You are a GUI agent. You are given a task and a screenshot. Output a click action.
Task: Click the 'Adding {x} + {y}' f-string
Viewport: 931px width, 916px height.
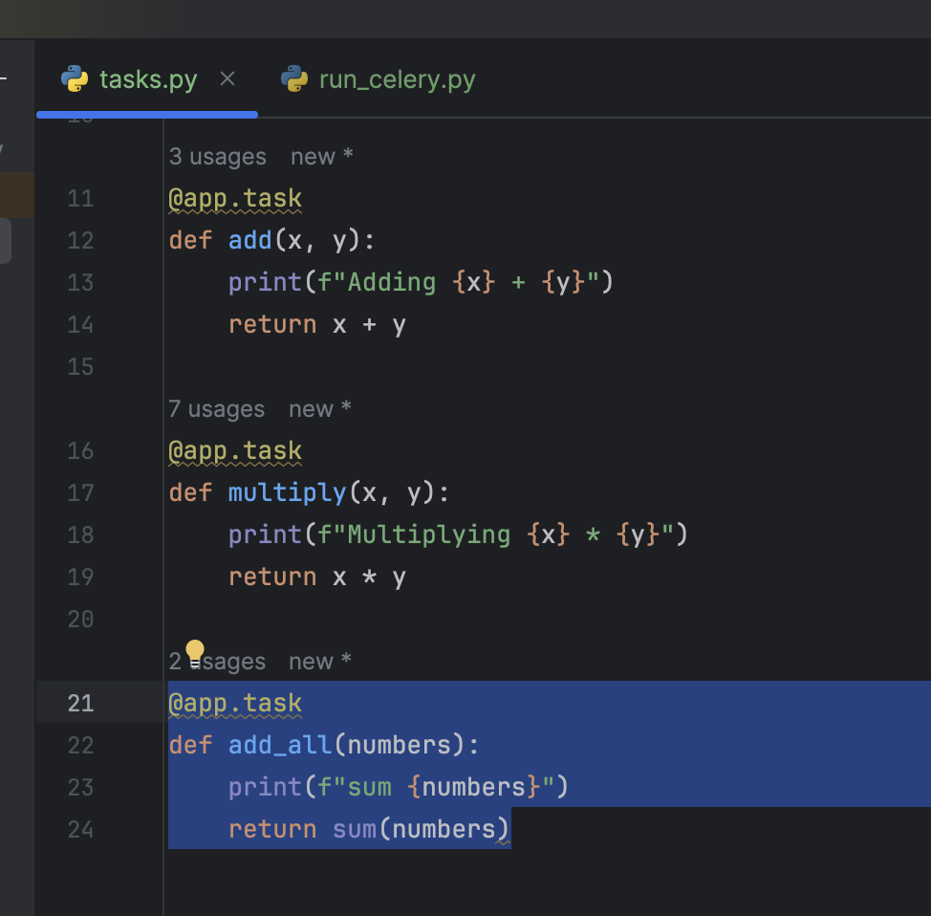click(459, 282)
